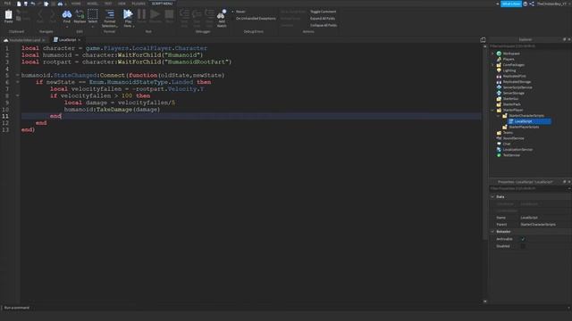
Task: Switch to the PLUGINS ribbon tab
Action: [x=139, y=4]
